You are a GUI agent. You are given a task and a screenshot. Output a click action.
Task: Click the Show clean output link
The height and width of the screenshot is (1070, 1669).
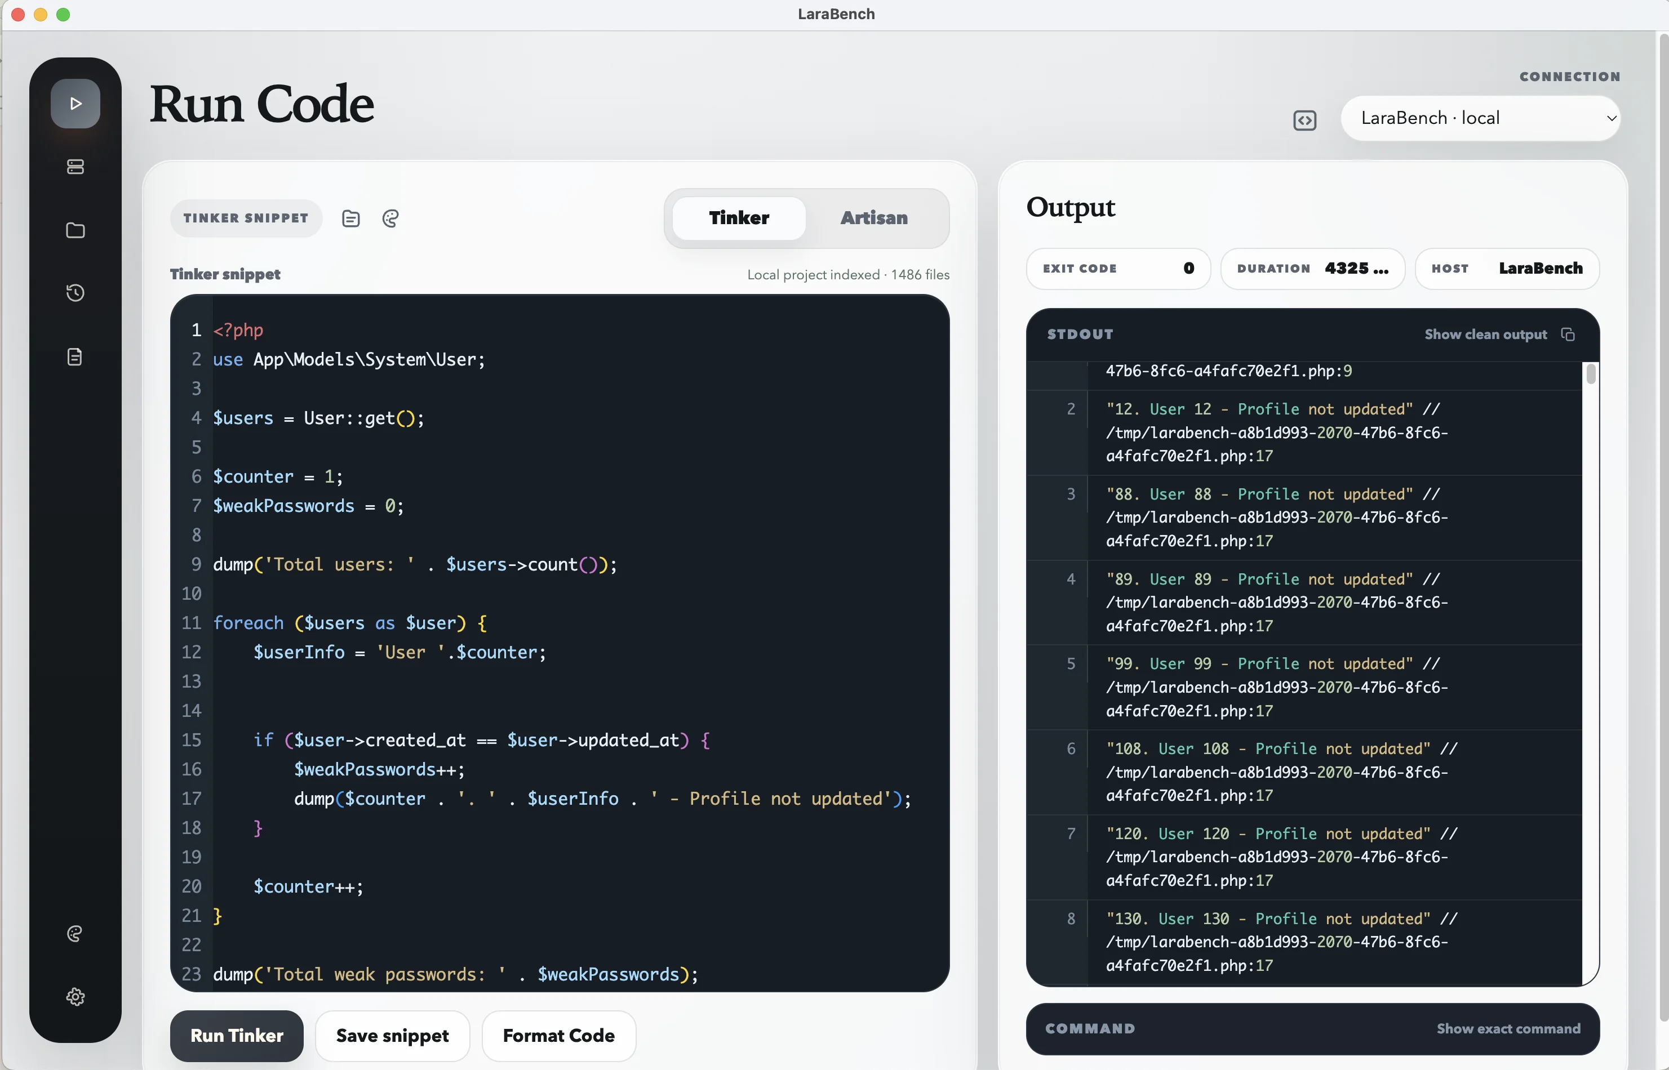click(x=1485, y=334)
